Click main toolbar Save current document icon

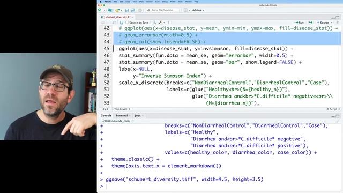tap(127, 10)
